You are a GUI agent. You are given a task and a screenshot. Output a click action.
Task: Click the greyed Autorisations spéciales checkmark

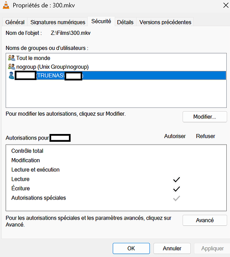(x=177, y=198)
